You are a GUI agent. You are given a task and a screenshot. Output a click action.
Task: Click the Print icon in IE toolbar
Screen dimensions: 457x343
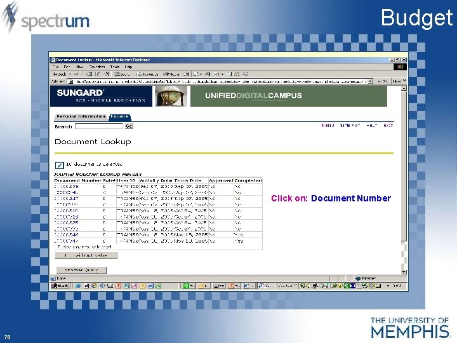pyautogui.click(x=208, y=74)
